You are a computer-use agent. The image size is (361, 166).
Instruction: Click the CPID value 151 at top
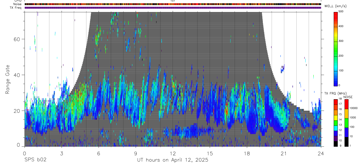[x=173, y=1]
